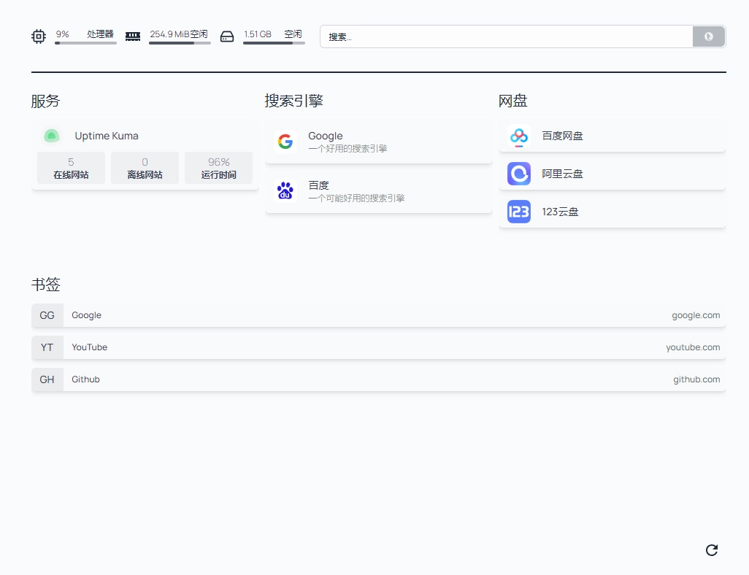
Task: Open the 百度网盘 cloud icon
Action: (x=519, y=136)
